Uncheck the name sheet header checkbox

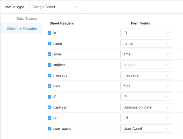[49, 44]
